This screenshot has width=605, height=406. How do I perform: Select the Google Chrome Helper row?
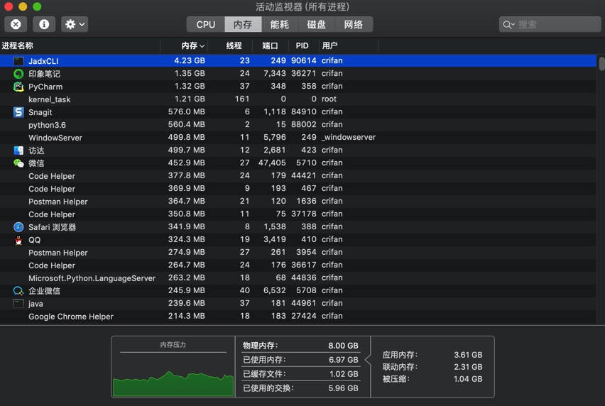tap(298, 316)
